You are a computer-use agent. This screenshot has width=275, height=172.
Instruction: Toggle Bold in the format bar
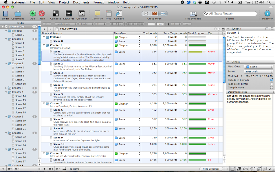[112, 24]
